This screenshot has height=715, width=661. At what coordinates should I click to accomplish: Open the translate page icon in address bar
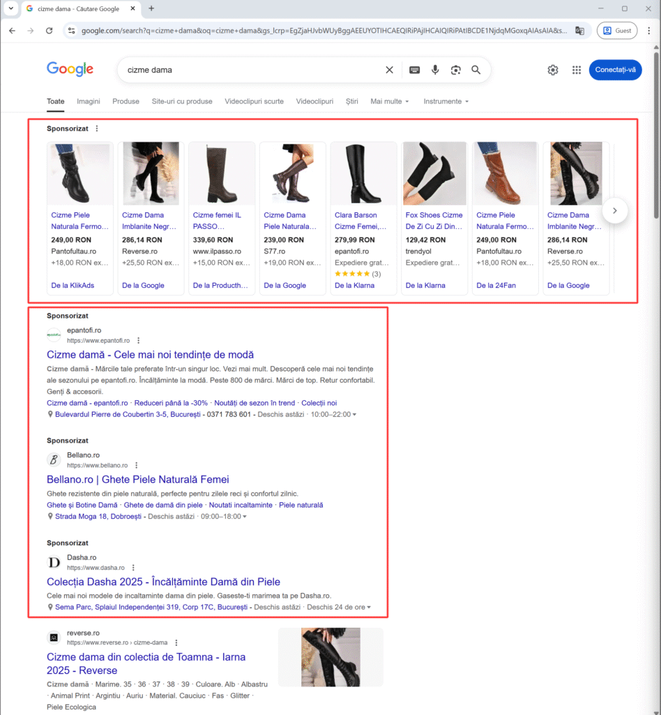(579, 31)
